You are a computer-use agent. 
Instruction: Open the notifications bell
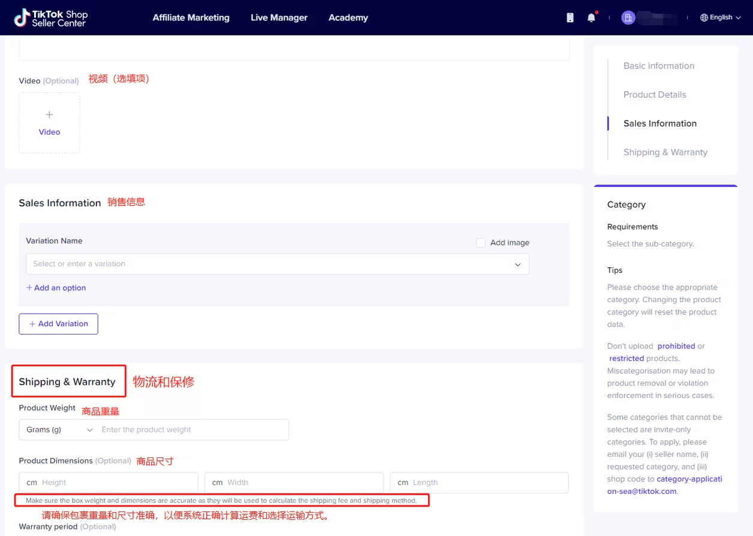(591, 18)
